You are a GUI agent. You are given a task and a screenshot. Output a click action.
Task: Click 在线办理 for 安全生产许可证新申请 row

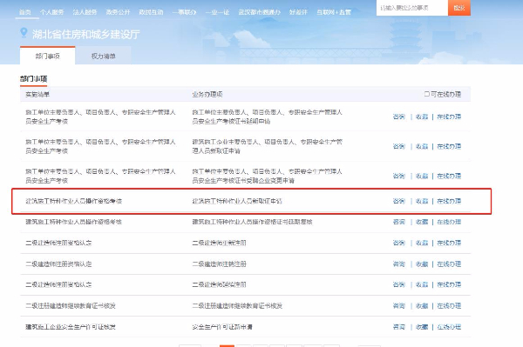[x=449, y=327]
